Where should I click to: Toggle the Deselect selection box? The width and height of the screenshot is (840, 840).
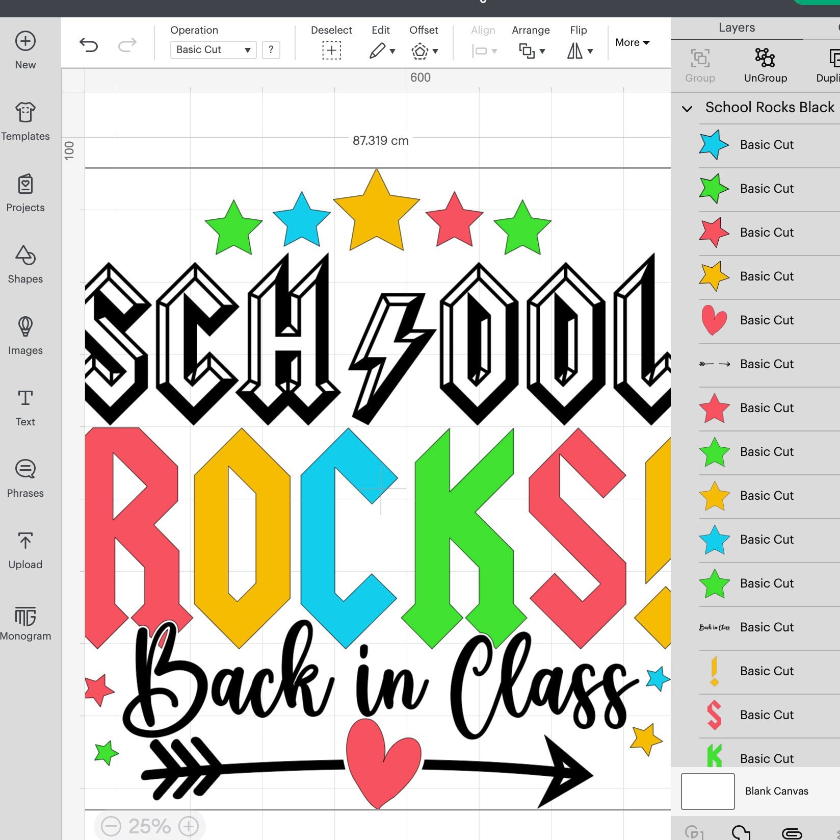click(331, 50)
